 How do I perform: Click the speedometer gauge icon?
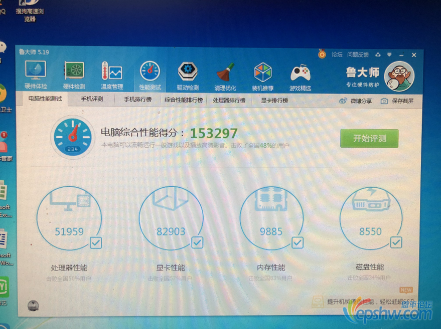[73, 137]
